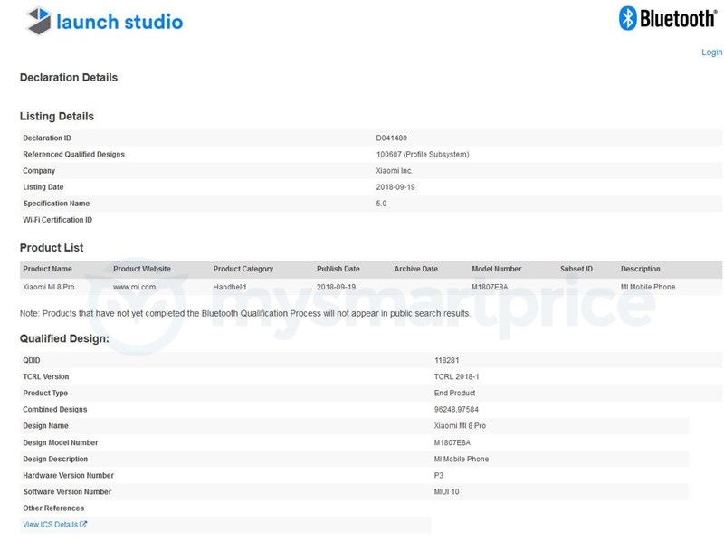Click the Product Name column header
The width and height of the screenshot is (724, 541).
(x=47, y=269)
